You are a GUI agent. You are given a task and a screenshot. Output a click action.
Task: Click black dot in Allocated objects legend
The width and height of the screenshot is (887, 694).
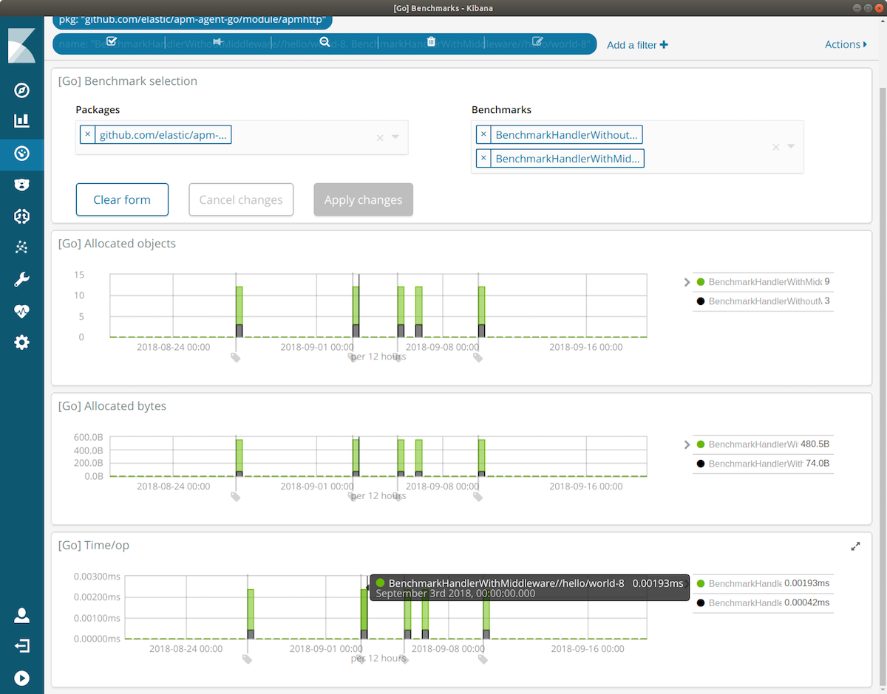(x=701, y=301)
